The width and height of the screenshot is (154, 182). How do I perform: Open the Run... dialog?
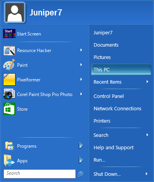[99, 160]
